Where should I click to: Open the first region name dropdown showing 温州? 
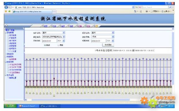(x=54, y=33)
